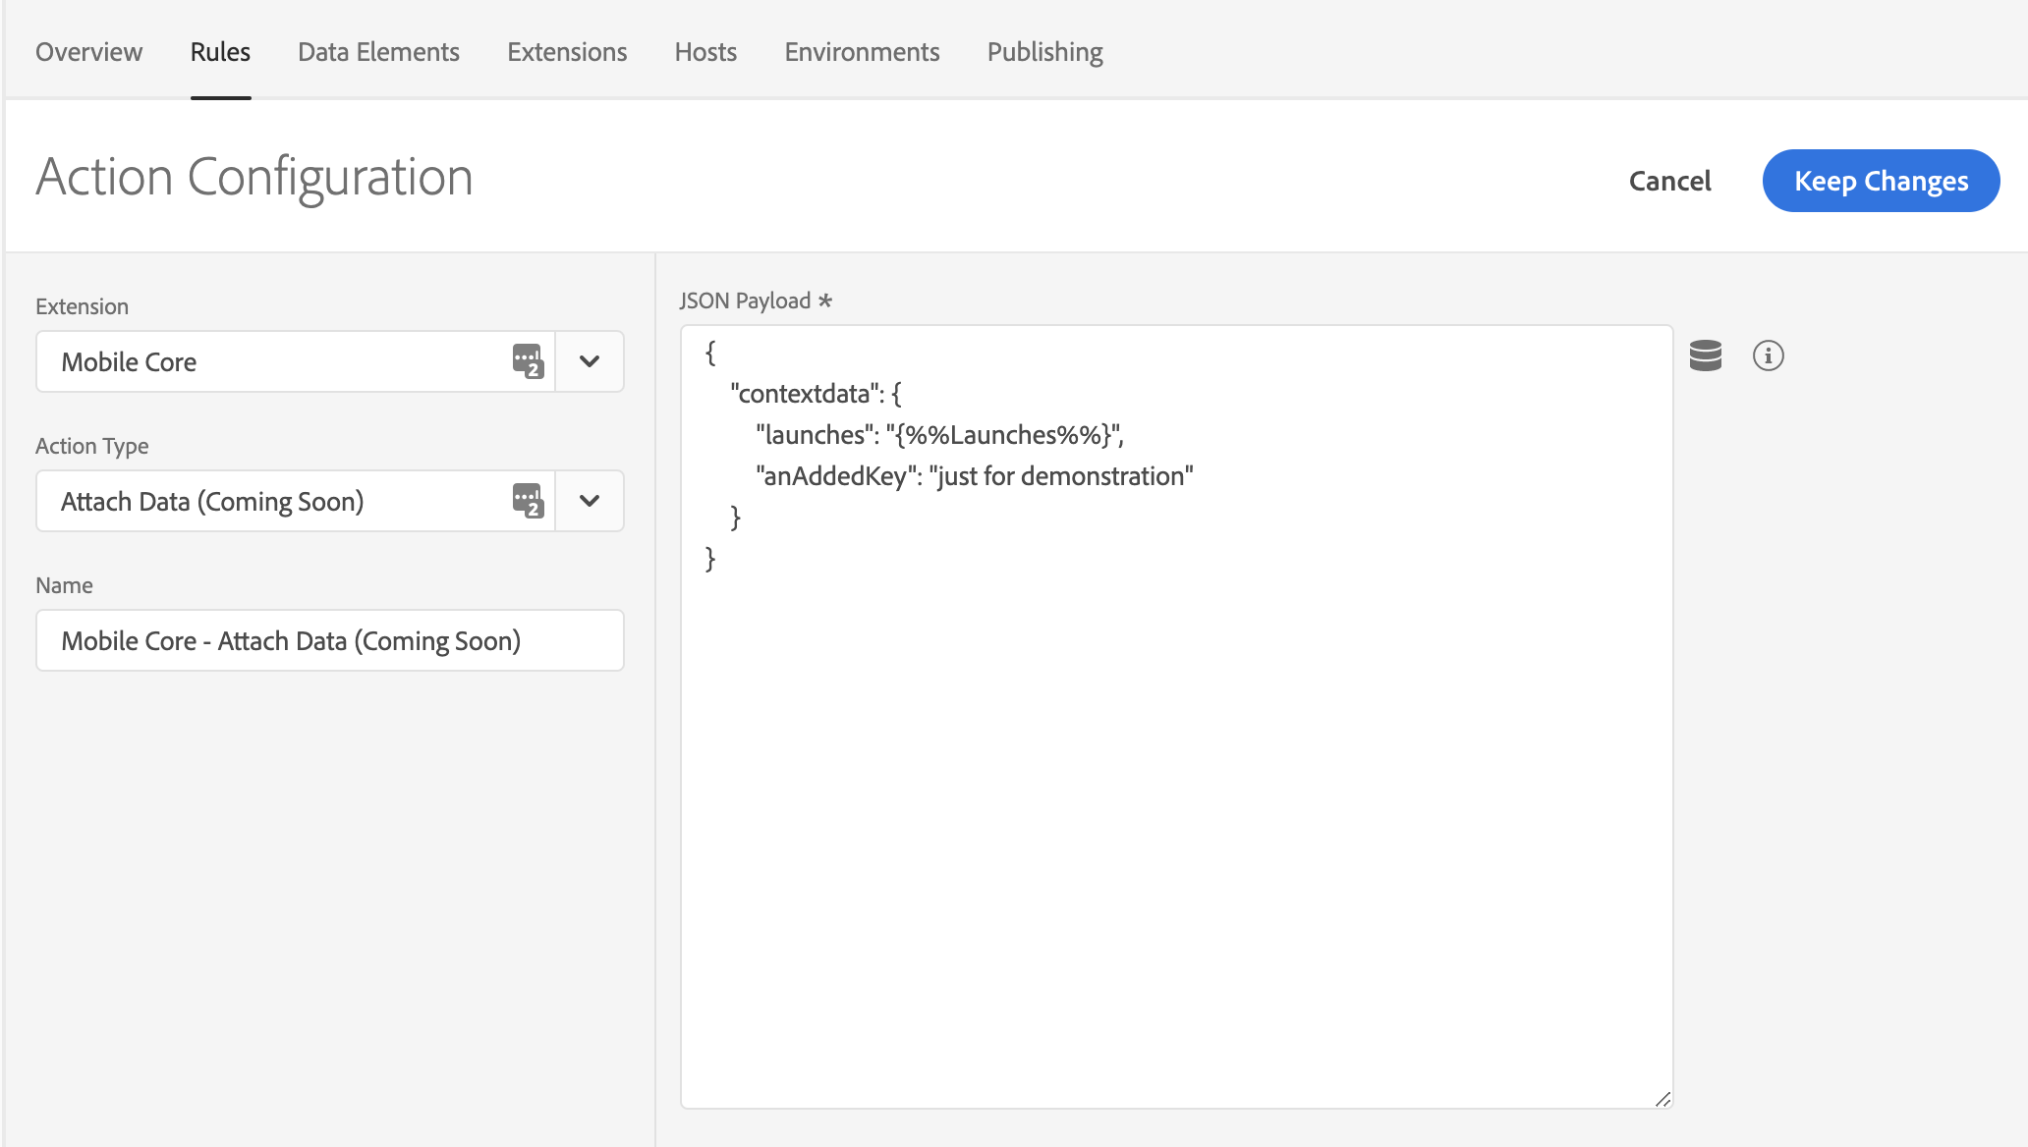Screen dimensions: 2028x1147
Task: Click the Cancel button
Action: click(1669, 181)
